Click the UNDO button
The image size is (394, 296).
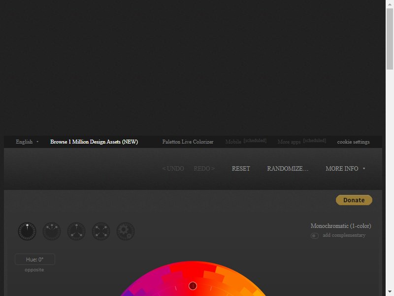pos(173,168)
